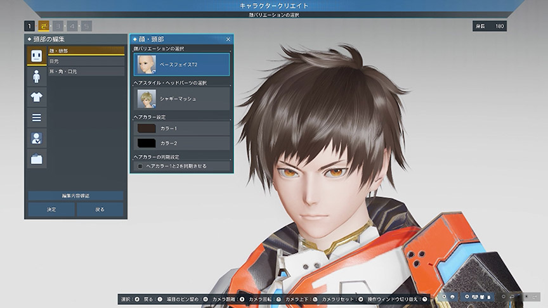Click カメラ距離 hint in bottom bar

click(x=228, y=299)
